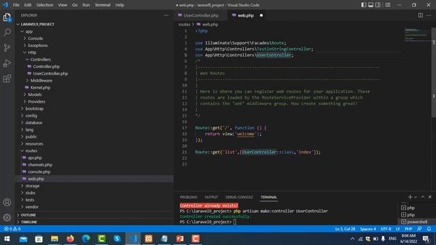This screenshot has height=245, width=436.
Task: Open the Explorer view in activity bar
Action: point(7,18)
